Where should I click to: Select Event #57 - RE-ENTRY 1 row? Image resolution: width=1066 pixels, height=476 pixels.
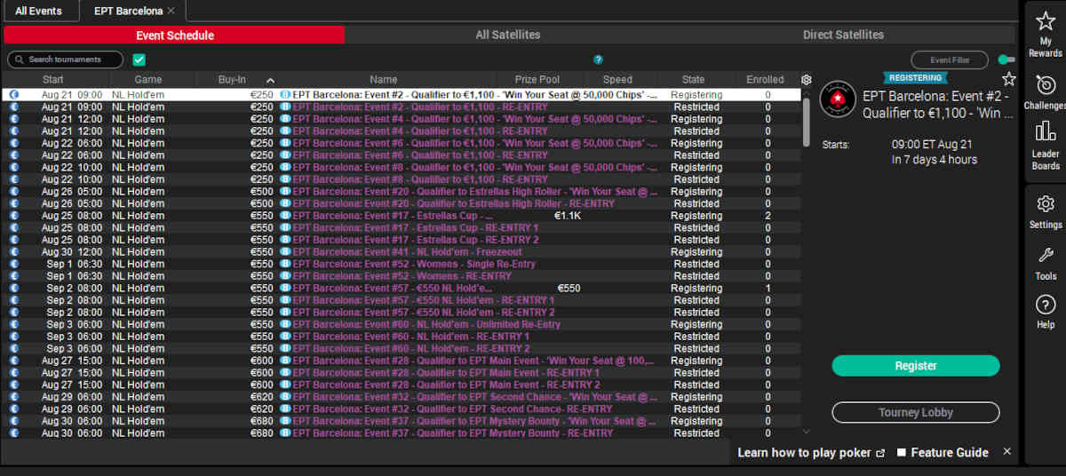402,300
